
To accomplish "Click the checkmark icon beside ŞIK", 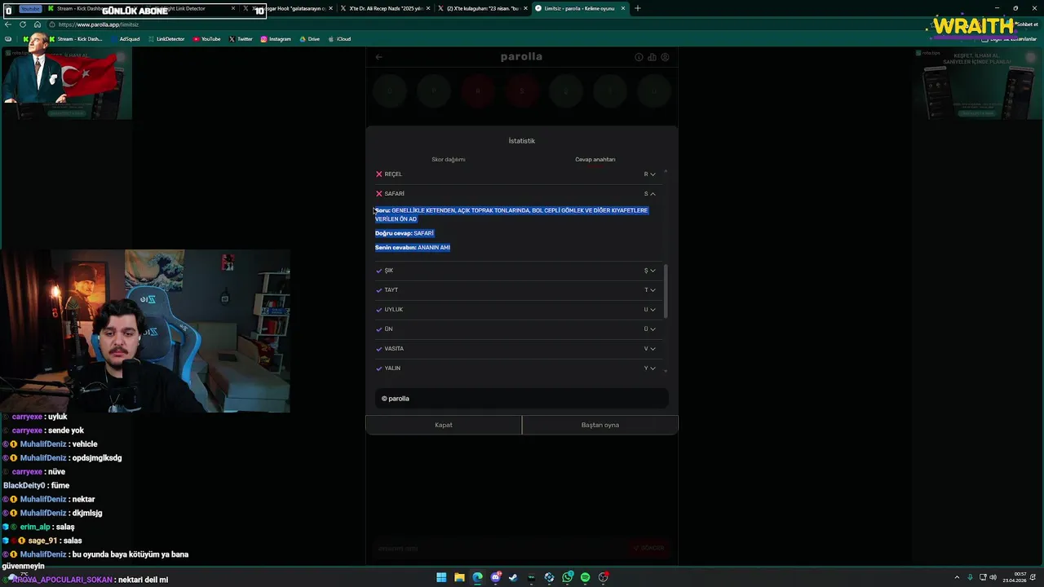I will pos(379,271).
